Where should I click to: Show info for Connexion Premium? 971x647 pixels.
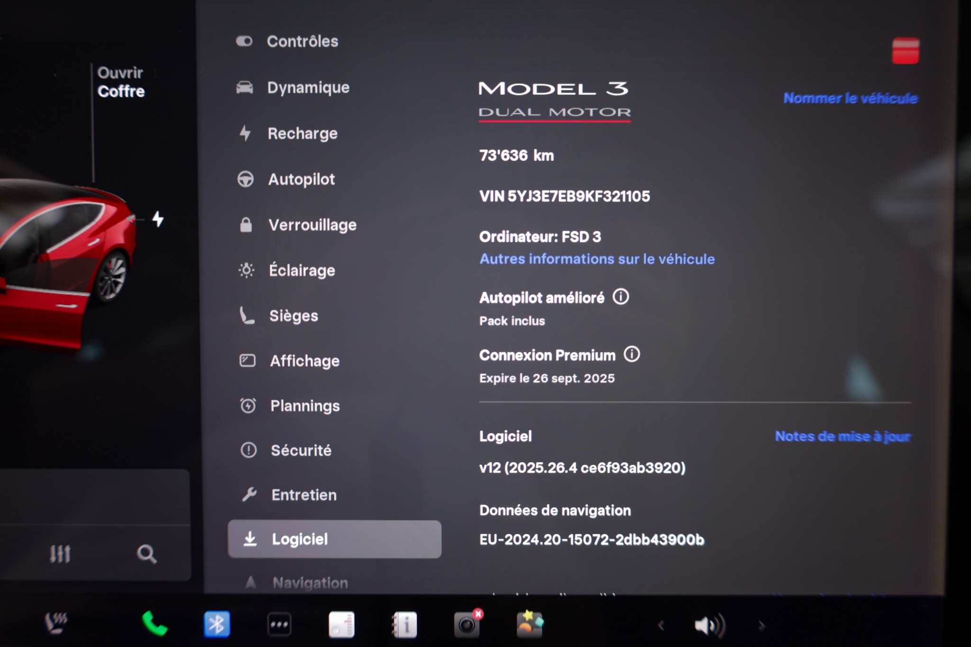click(x=632, y=354)
